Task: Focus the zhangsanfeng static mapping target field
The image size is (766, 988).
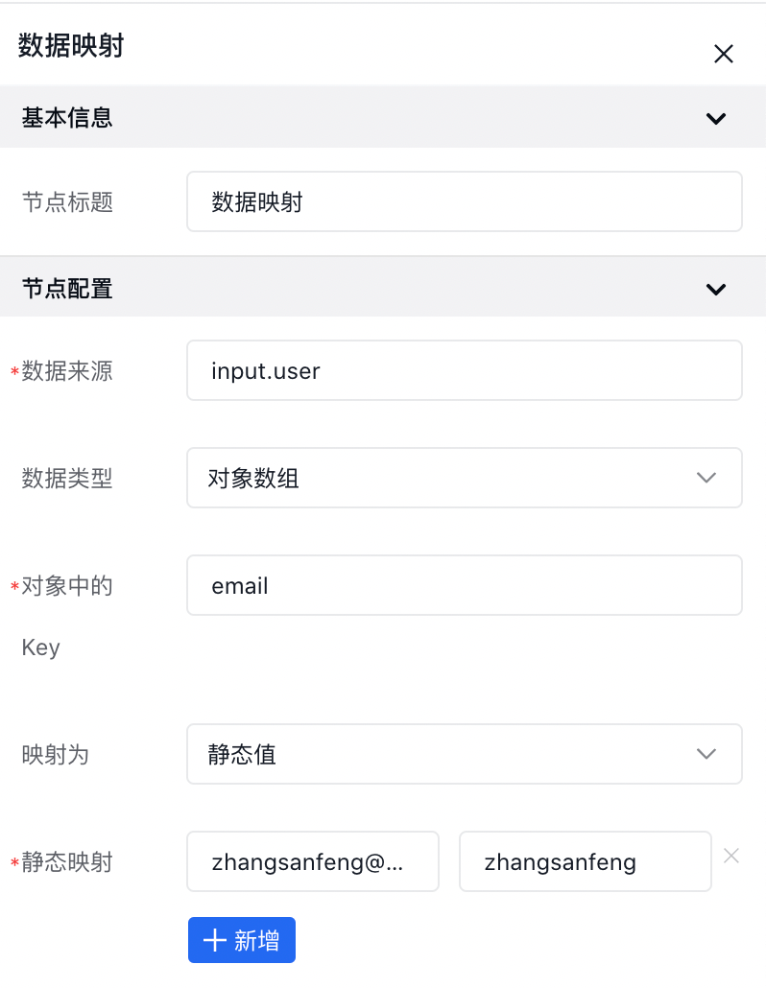Action: coord(586,861)
